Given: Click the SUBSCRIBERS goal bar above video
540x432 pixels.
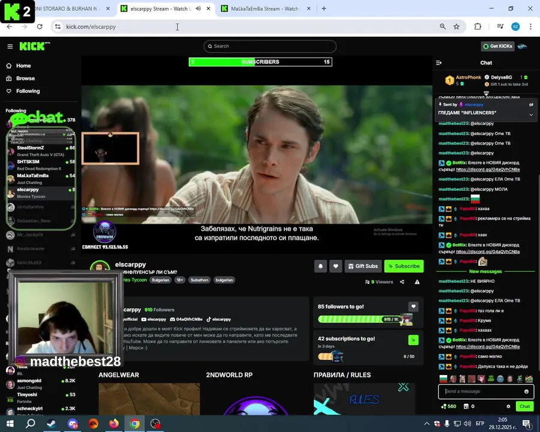Looking at the screenshot, I should pyautogui.click(x=260, y=62).
